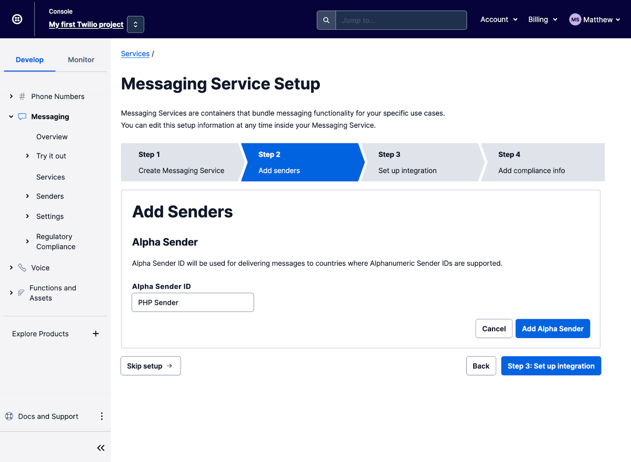Viewport: 631px width, 462px height.
Task: Open My first Twilio project link
Action: 86,24
